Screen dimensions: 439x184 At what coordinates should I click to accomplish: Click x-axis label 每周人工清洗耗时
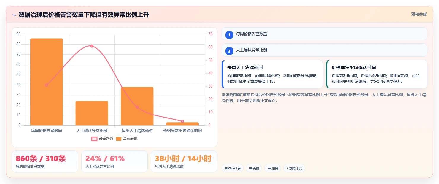click(x=137, y=131)
